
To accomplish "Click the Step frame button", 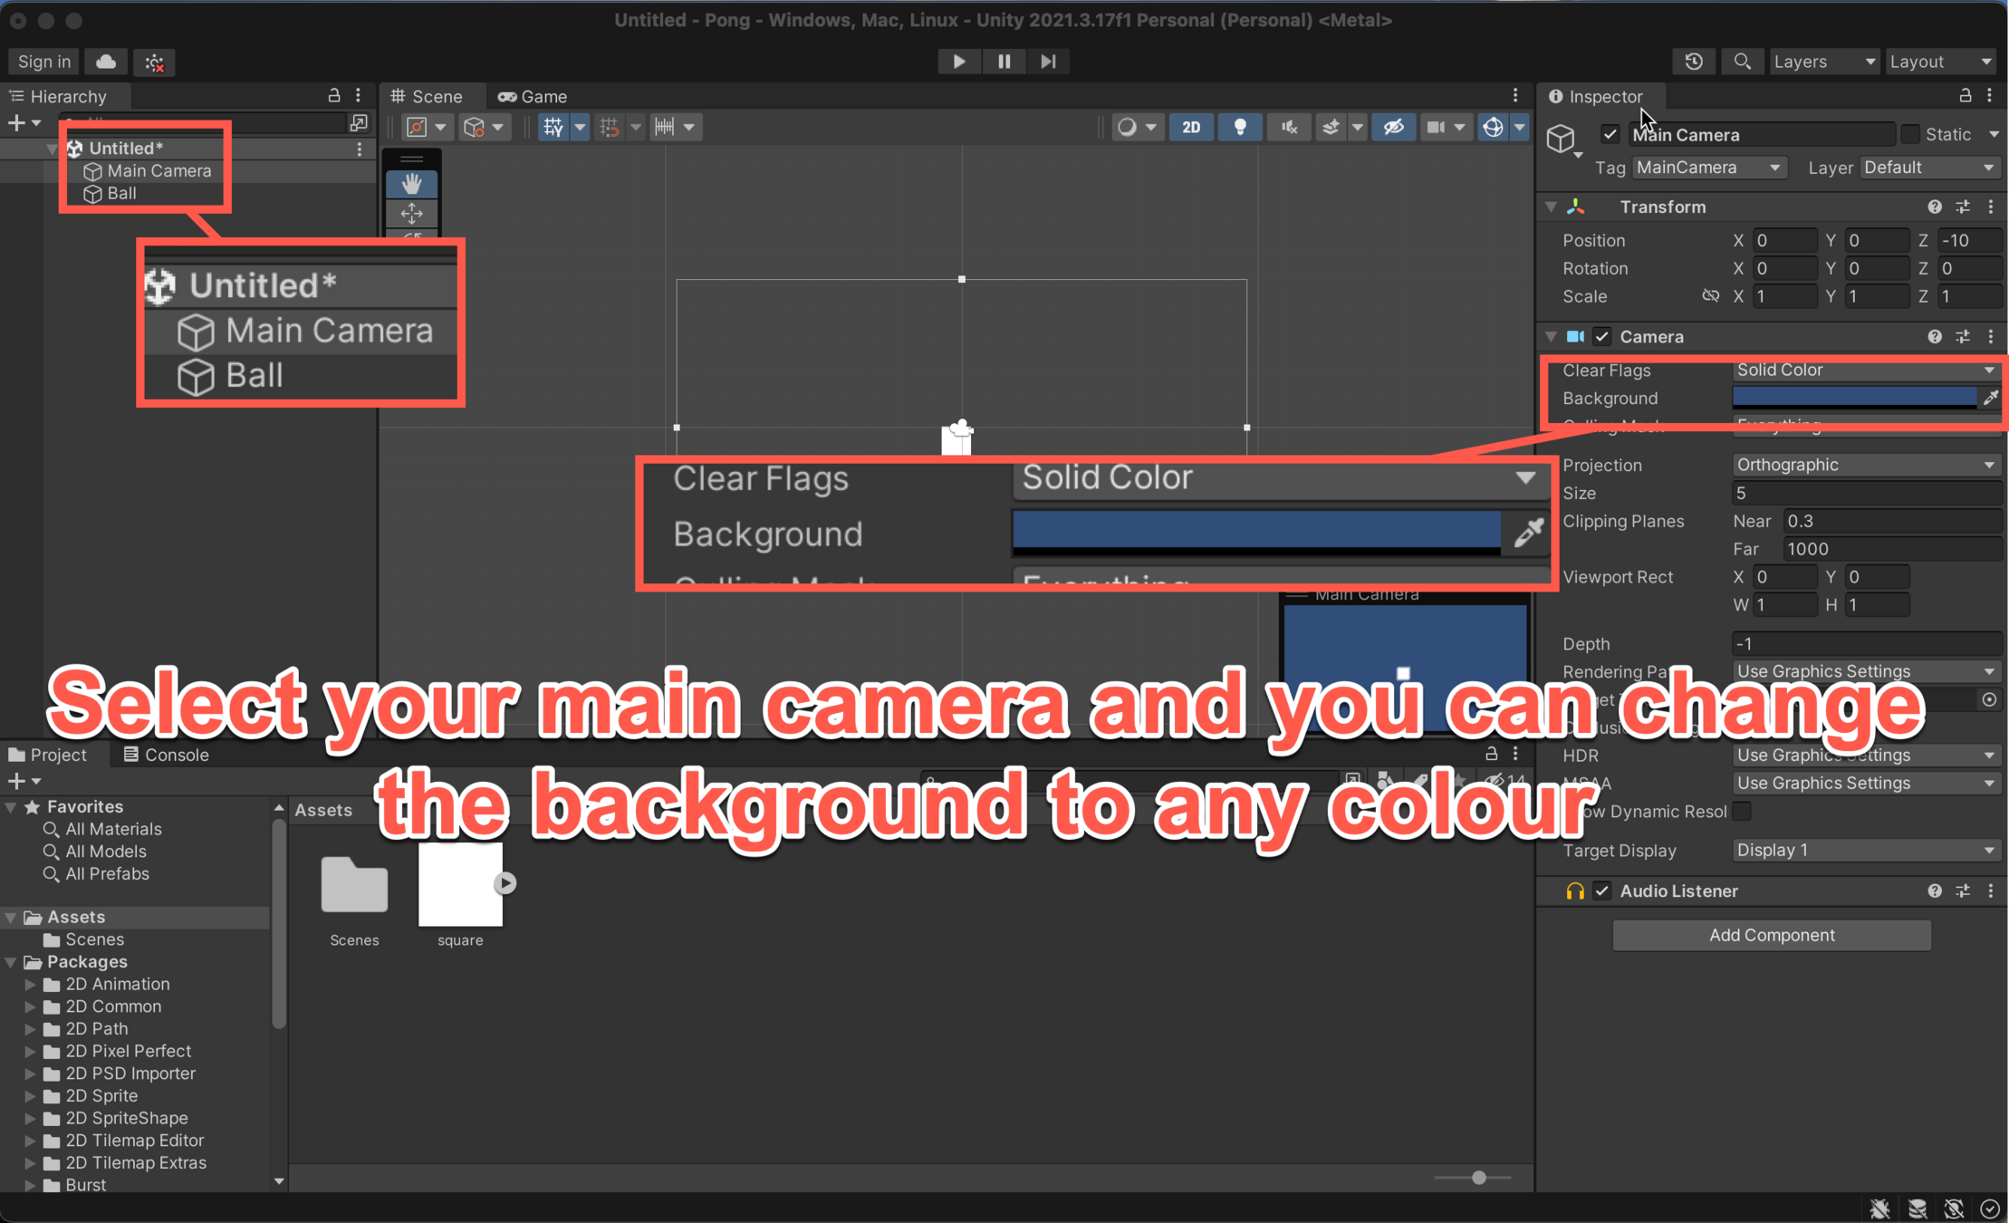I will (x=1048, y=62).
